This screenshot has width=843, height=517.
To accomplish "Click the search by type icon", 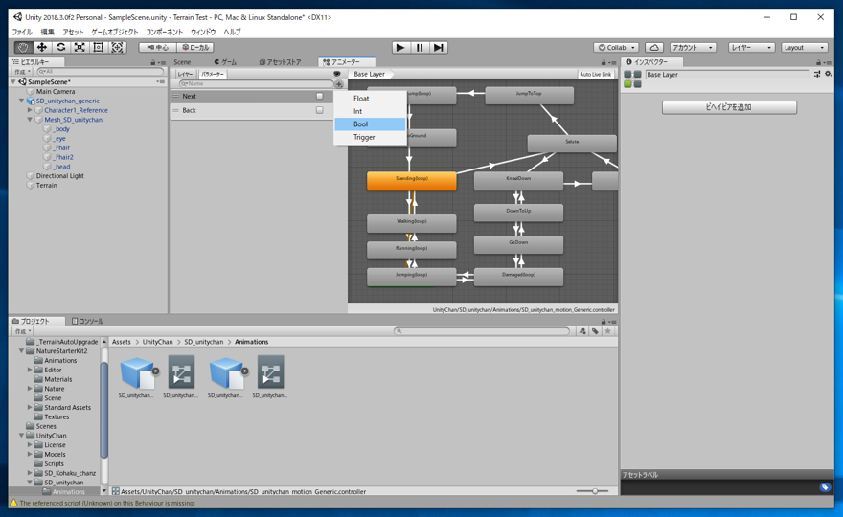I will point(582,331).
